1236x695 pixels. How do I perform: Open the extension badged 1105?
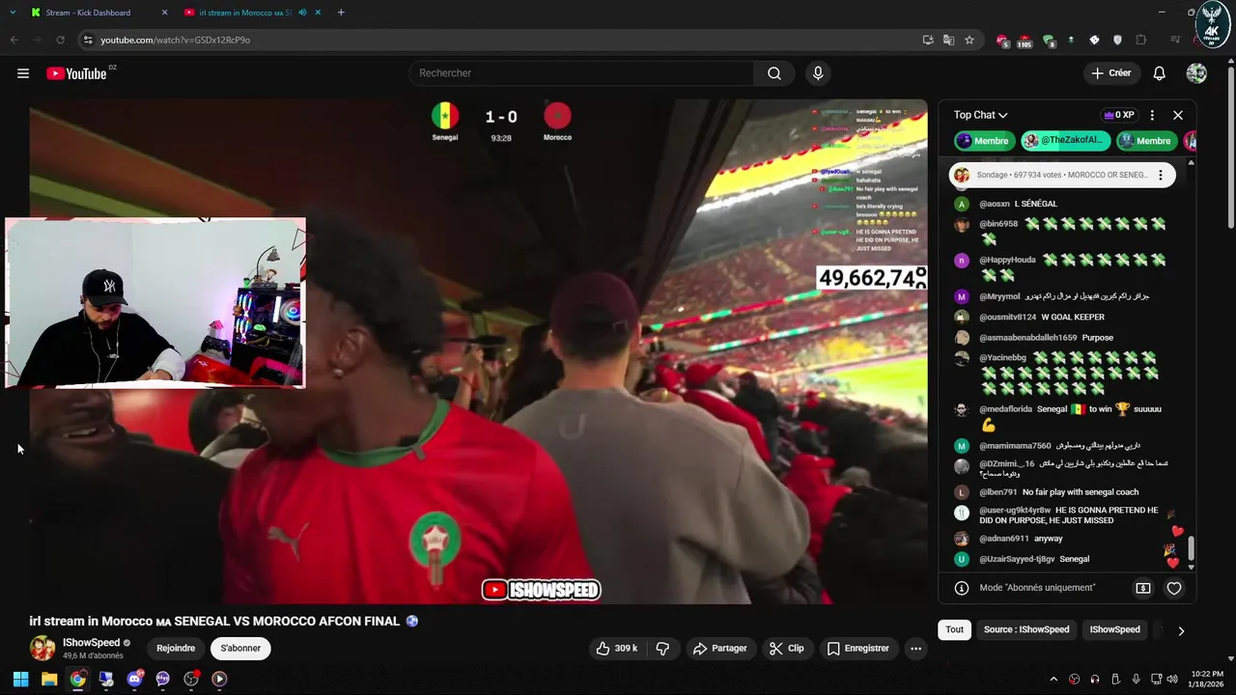tap(1025, 41)
